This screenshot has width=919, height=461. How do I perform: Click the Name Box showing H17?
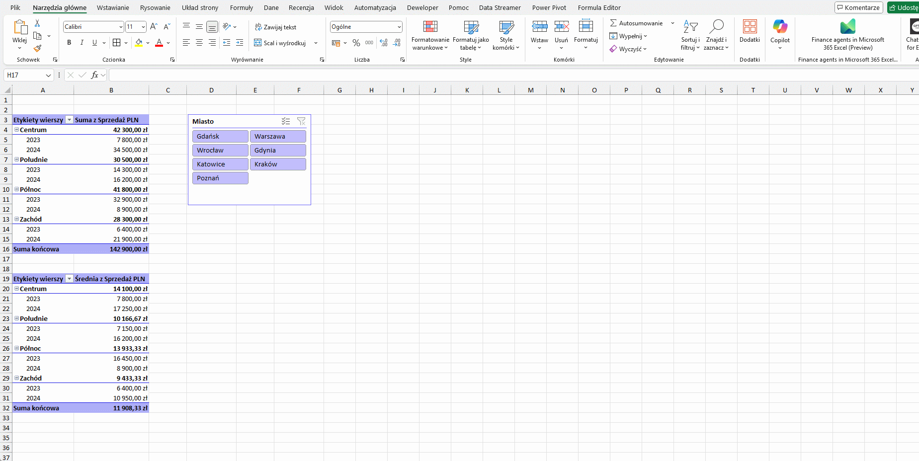tap(25, 75)
